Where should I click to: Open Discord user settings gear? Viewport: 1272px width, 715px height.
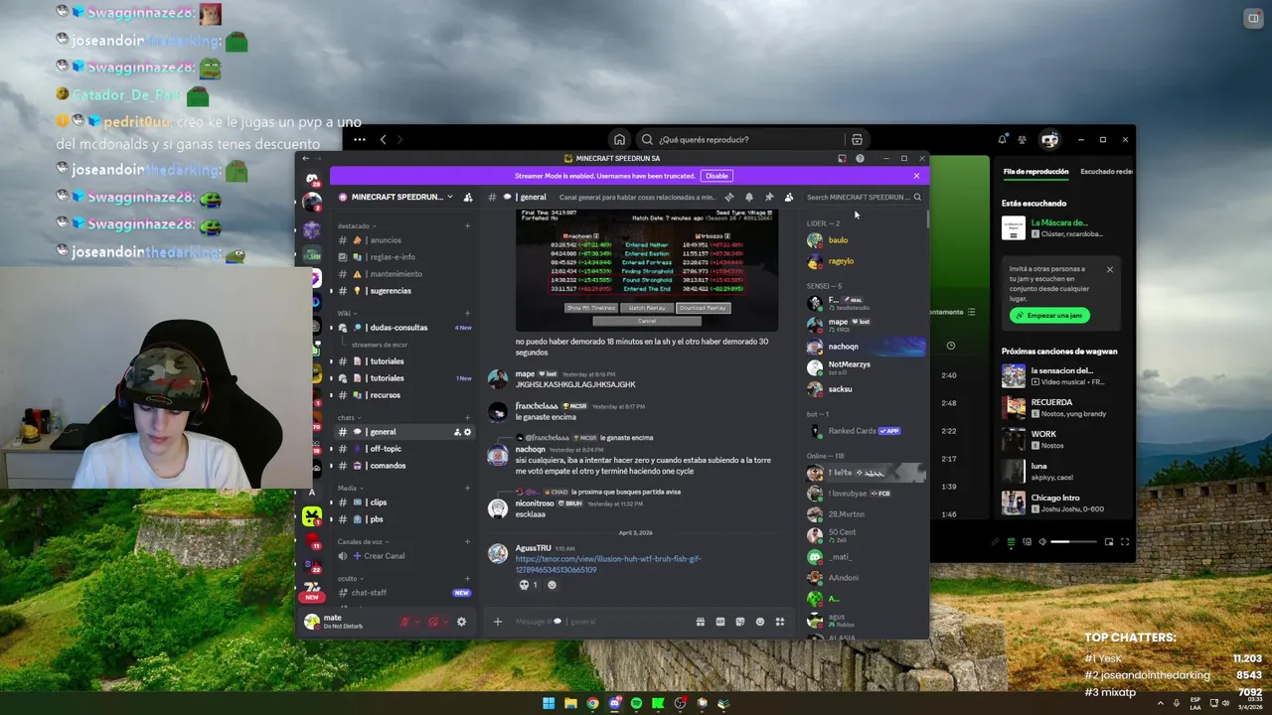[461, 622]
